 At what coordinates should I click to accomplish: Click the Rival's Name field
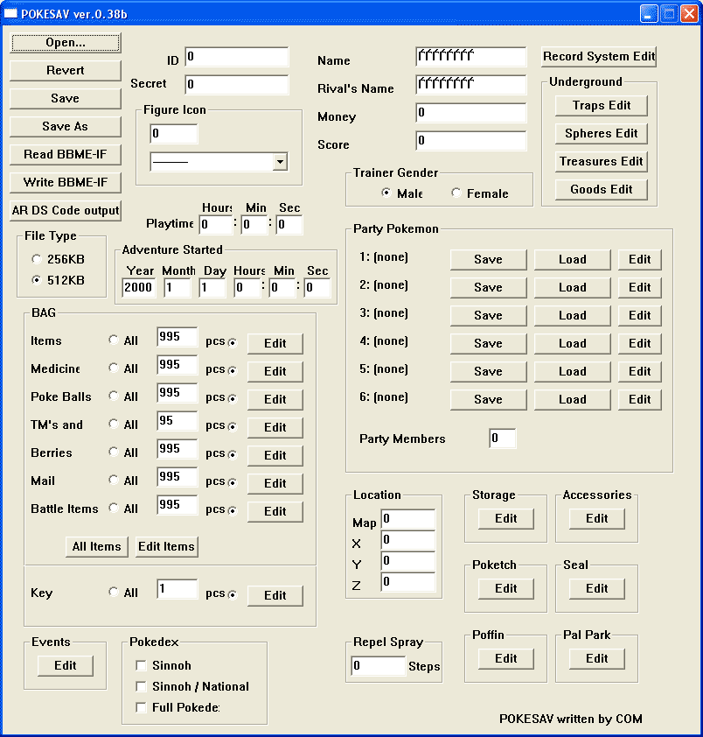[x=471, y=85]
